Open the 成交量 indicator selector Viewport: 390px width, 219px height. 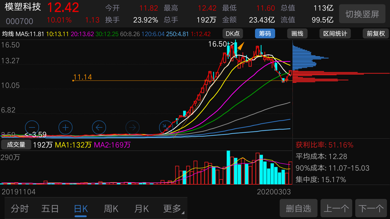click(x=16, y=145)
